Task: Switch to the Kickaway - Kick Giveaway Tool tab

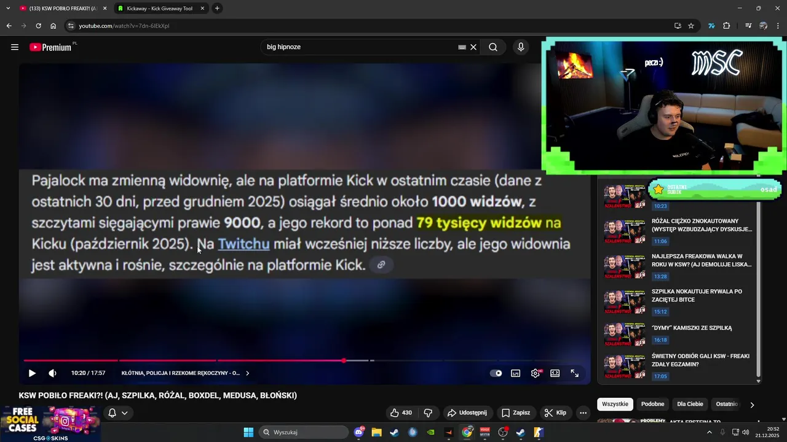Action: click(x=160, y=9)
